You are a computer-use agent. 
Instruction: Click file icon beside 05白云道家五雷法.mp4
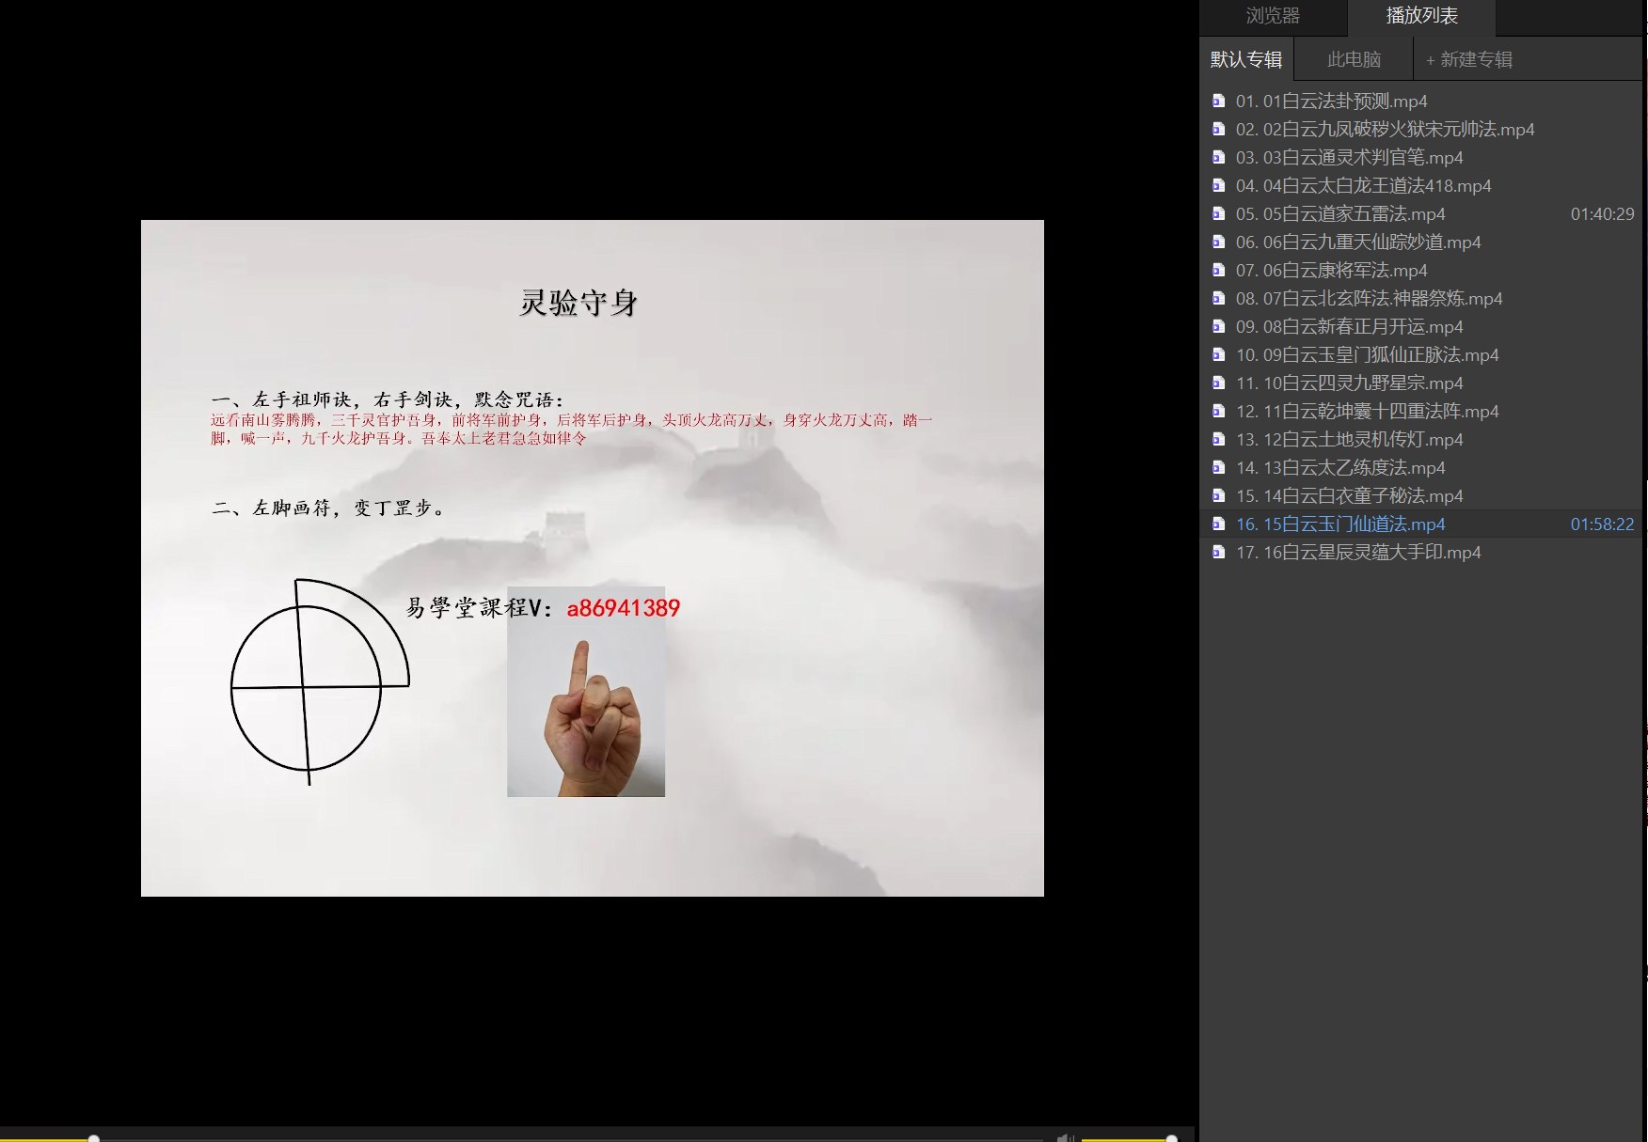(1218, 214)
